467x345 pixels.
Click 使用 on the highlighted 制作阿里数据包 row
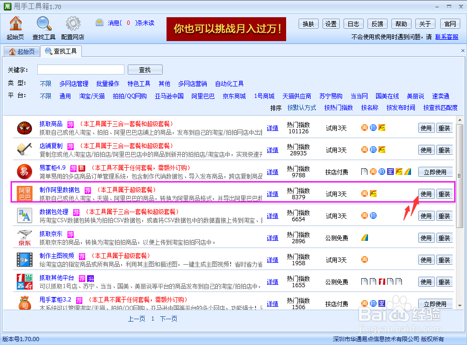pos(425,194)
